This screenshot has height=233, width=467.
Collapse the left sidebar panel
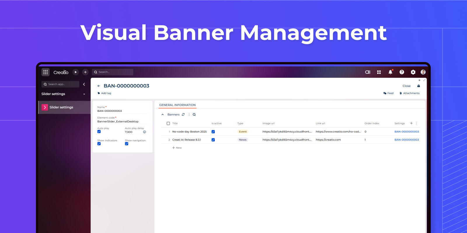(84, 84)
